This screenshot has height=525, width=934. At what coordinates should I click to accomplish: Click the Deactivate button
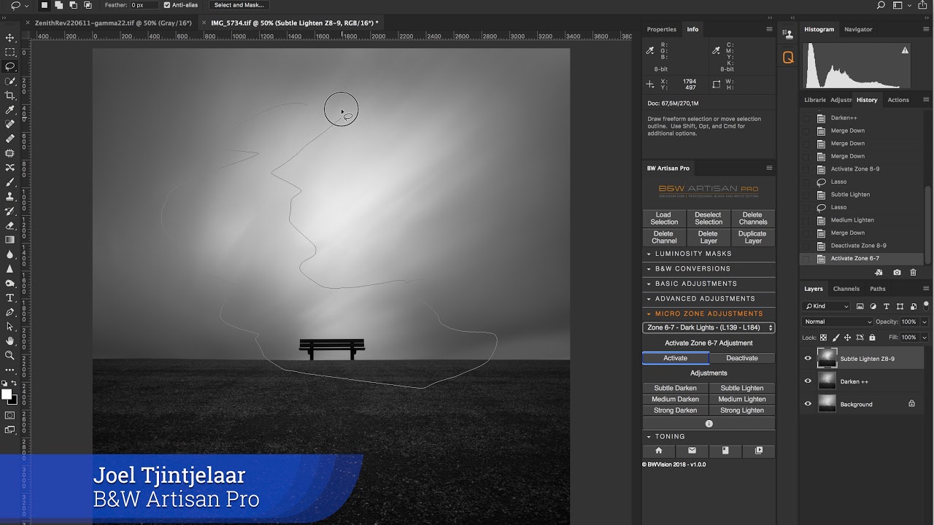742,358
